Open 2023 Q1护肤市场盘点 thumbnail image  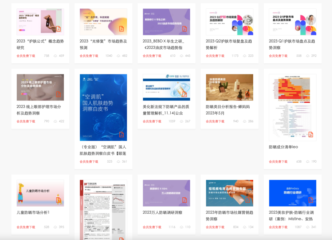[293, 22]
